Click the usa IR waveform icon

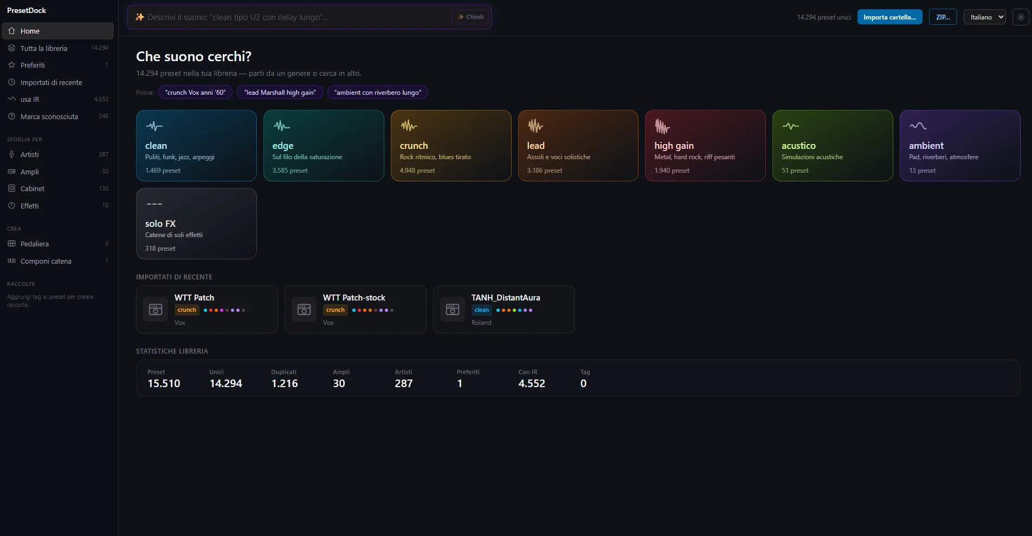click(x=12, y=99)
